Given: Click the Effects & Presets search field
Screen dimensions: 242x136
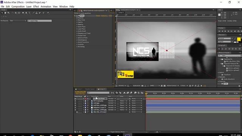Looking at the screenshot, I should 230,56.
